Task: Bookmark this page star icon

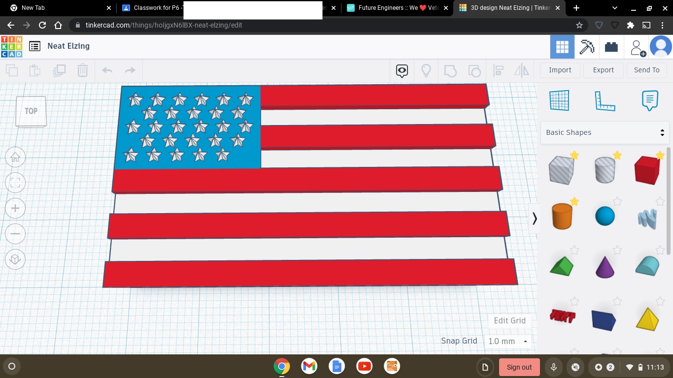Action: pos(579,25)
